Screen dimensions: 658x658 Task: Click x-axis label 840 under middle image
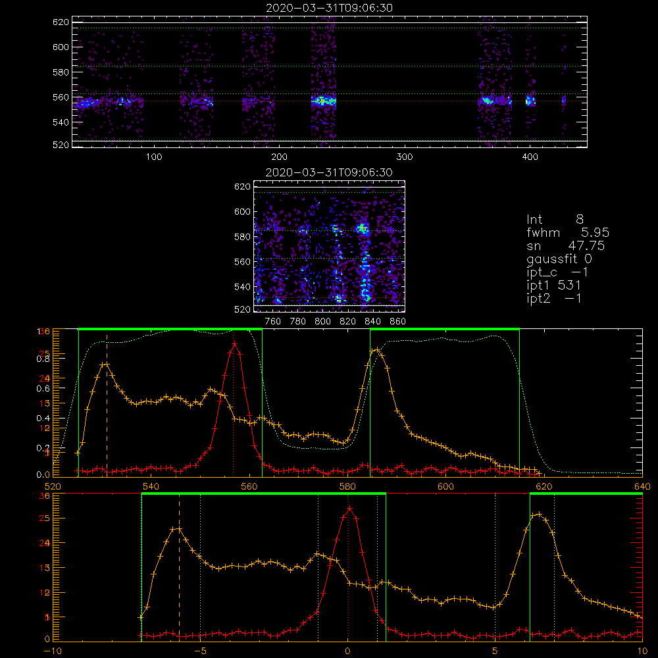click(372, 322)
